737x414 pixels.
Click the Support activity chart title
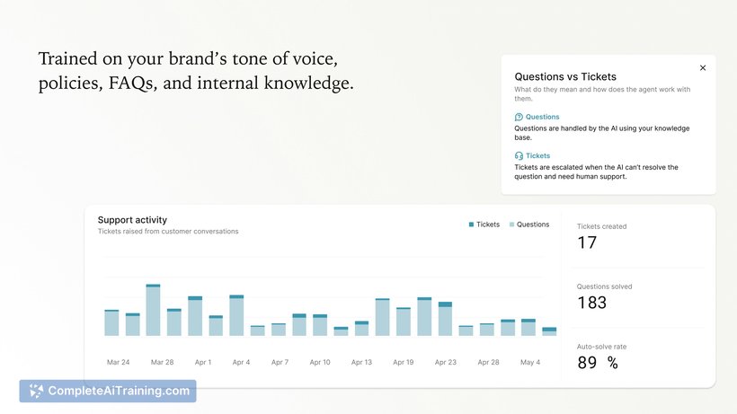132,220
